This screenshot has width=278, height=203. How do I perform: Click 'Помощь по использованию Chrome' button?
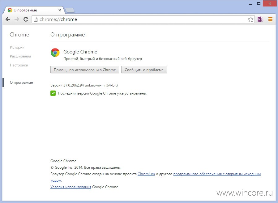pos(85,70)
